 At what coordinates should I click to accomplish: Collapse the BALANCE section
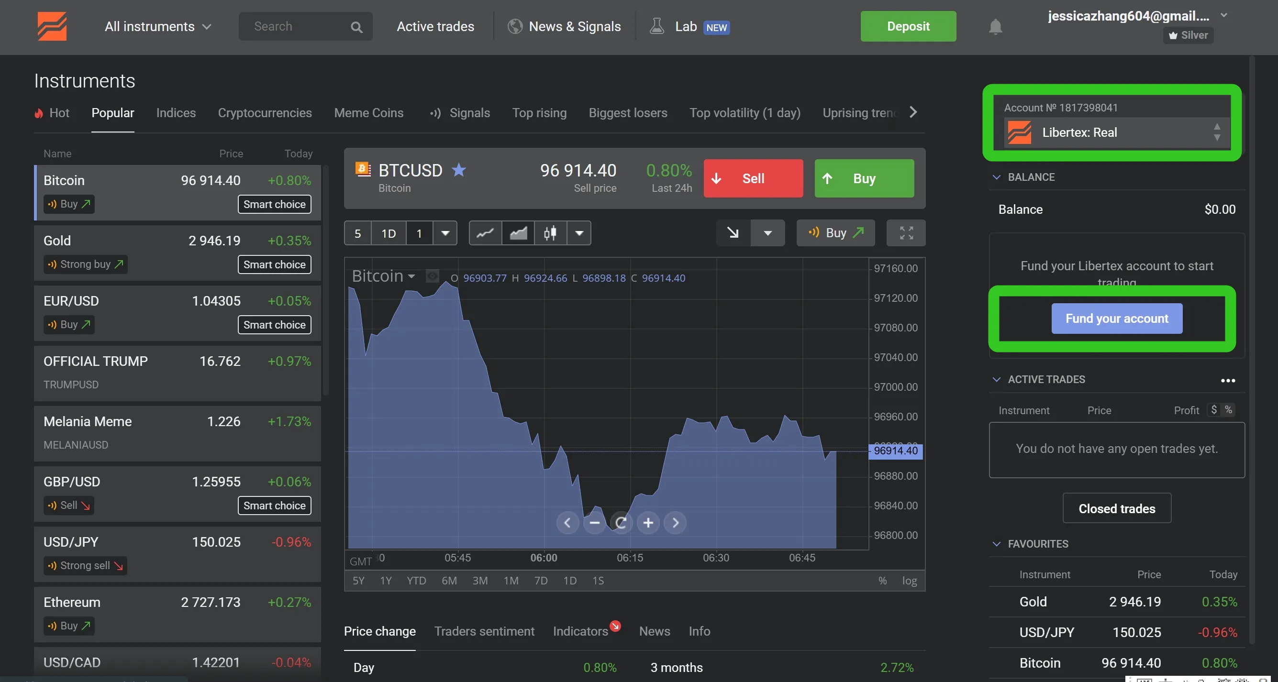[996, 177]
